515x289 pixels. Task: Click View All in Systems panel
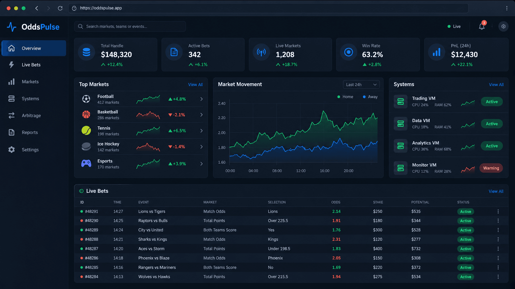tap(496, 84)
